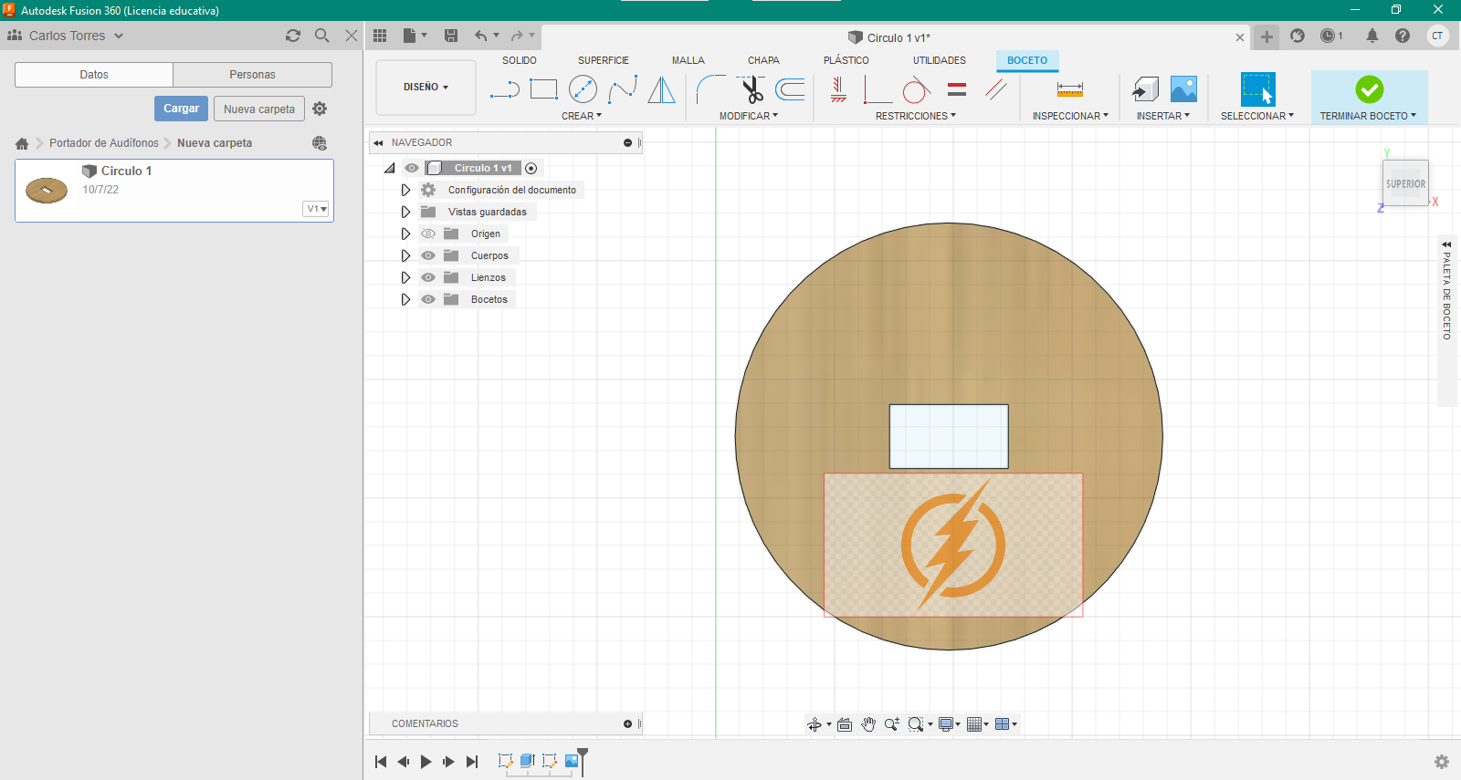
Task: Open the notifications bell
Action: [1372, 36]
